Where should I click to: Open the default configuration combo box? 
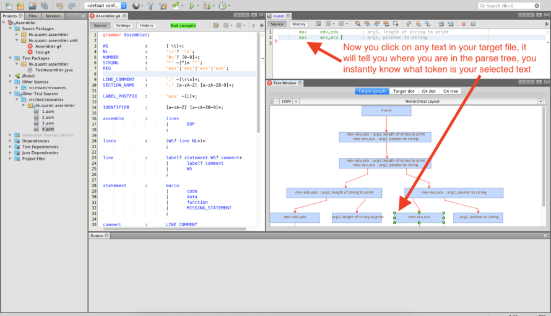click(x=106, y=6)
